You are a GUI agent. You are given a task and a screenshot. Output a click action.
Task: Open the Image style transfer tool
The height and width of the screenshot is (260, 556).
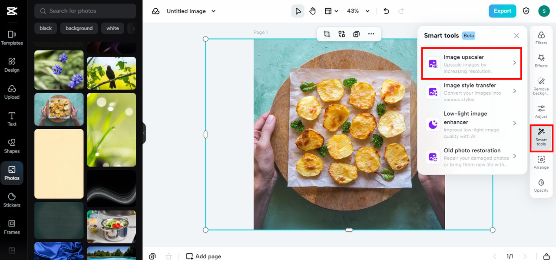coord(472,92)
